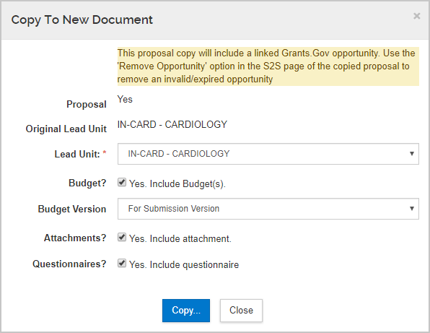Click the 'Original Lead Unit' label
The image size is (430, 333).
[66, 129]
